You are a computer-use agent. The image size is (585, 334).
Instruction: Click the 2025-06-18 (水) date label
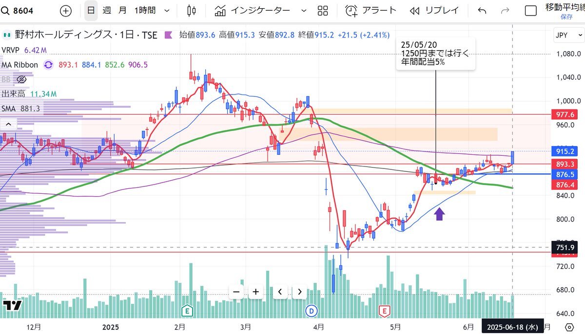512,327
